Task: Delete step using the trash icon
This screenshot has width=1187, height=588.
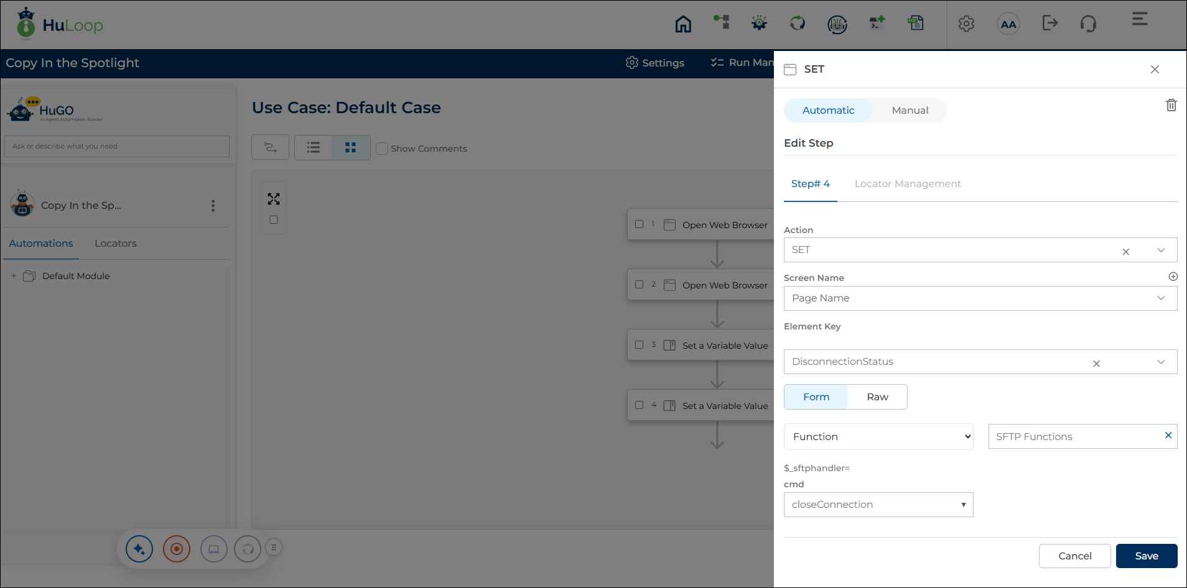Action: pyautogui.click(x=1171, y=105)
